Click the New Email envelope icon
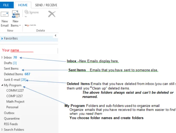The image size is (176, 133). tap(5, 14)
